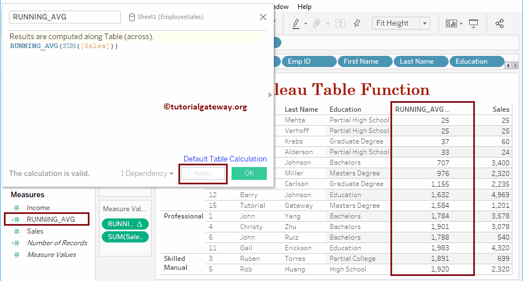This screenshot has height=281, width=523.
Task: Click the RUNNING_AVG column header
Action: (422, 109)
